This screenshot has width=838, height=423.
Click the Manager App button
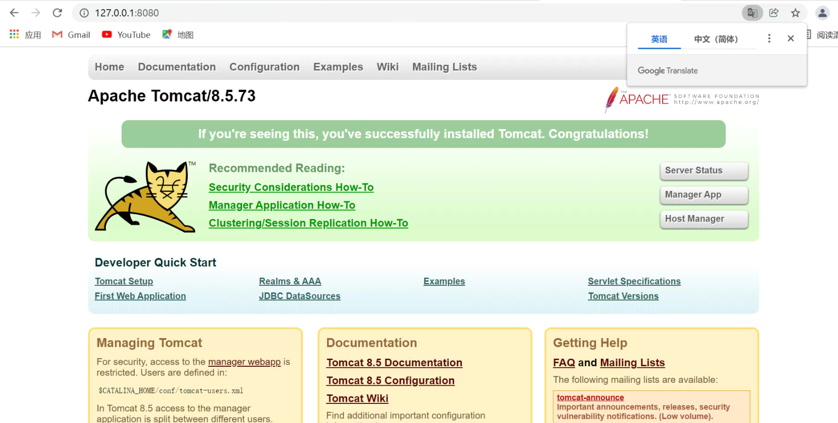tap(704, 195)
